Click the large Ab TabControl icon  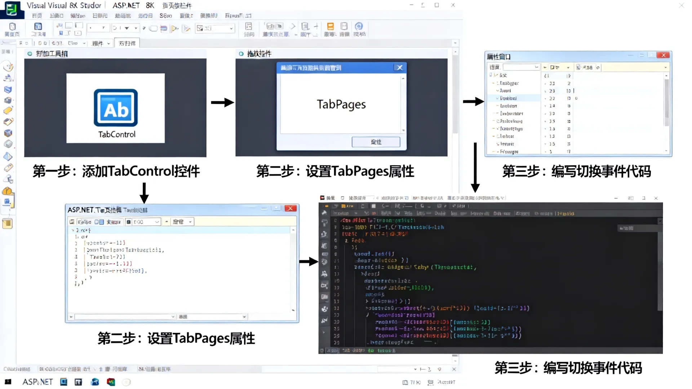click(x=116, y=108)
